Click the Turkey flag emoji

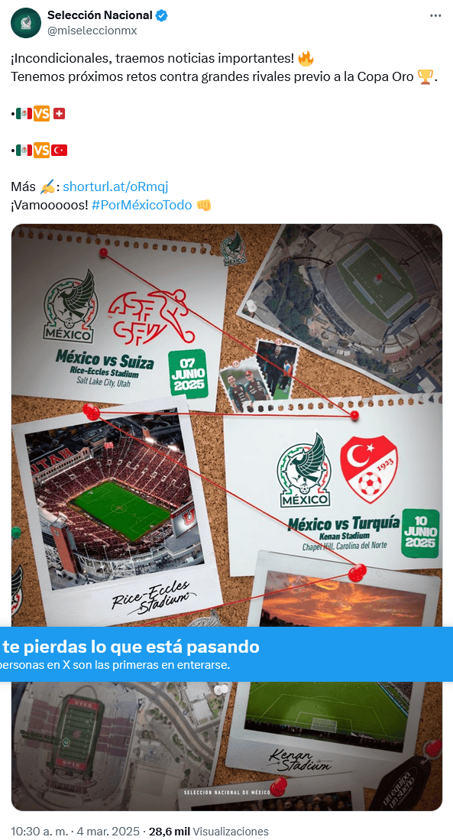coord(60,151)
